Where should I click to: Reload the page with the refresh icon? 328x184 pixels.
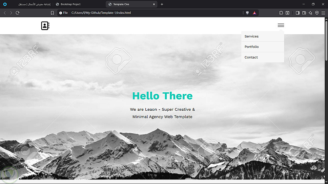[18, 13]
